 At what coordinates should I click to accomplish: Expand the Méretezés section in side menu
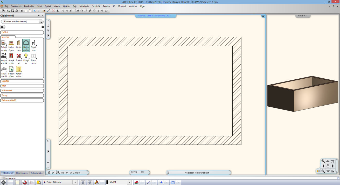22,91
